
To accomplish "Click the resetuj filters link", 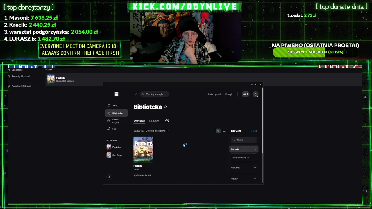I will (x=253, y=131).
